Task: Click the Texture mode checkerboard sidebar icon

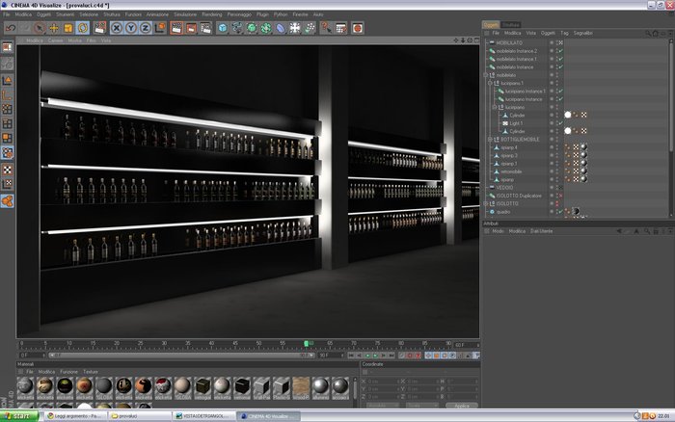Action: [x=8, y=170]
